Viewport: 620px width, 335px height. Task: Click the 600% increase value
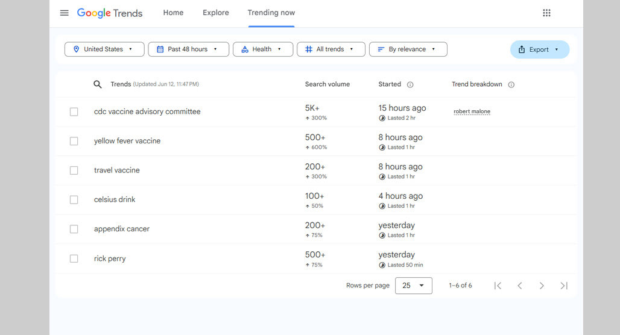click(319, 148)
